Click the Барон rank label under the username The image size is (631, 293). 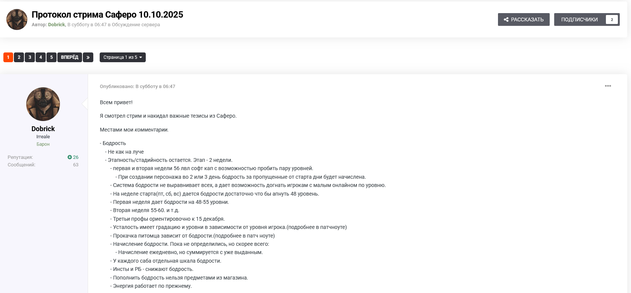point(43,144)
